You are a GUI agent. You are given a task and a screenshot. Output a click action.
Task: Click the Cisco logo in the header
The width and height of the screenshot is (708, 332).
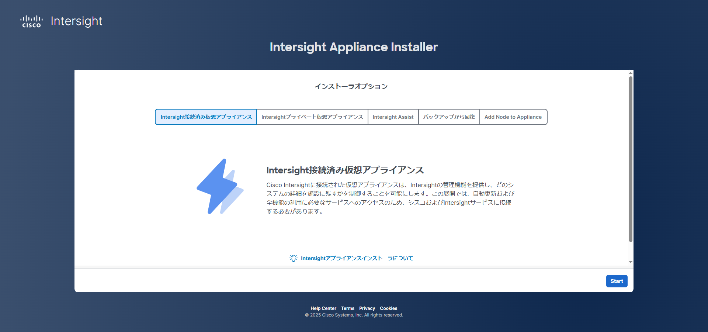(31, 21)
